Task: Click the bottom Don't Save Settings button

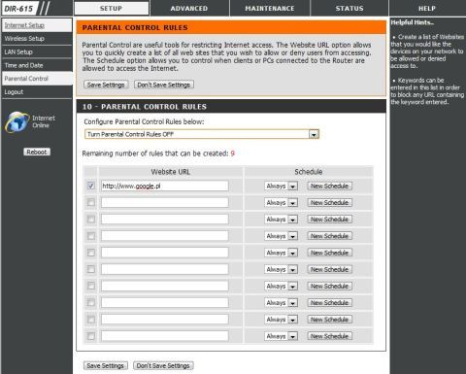Action: coord(163,365)
